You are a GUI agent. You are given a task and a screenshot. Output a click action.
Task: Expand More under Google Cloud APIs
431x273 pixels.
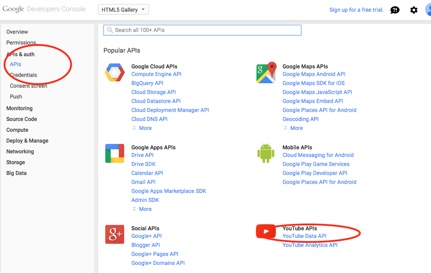(x=142, y=128)
